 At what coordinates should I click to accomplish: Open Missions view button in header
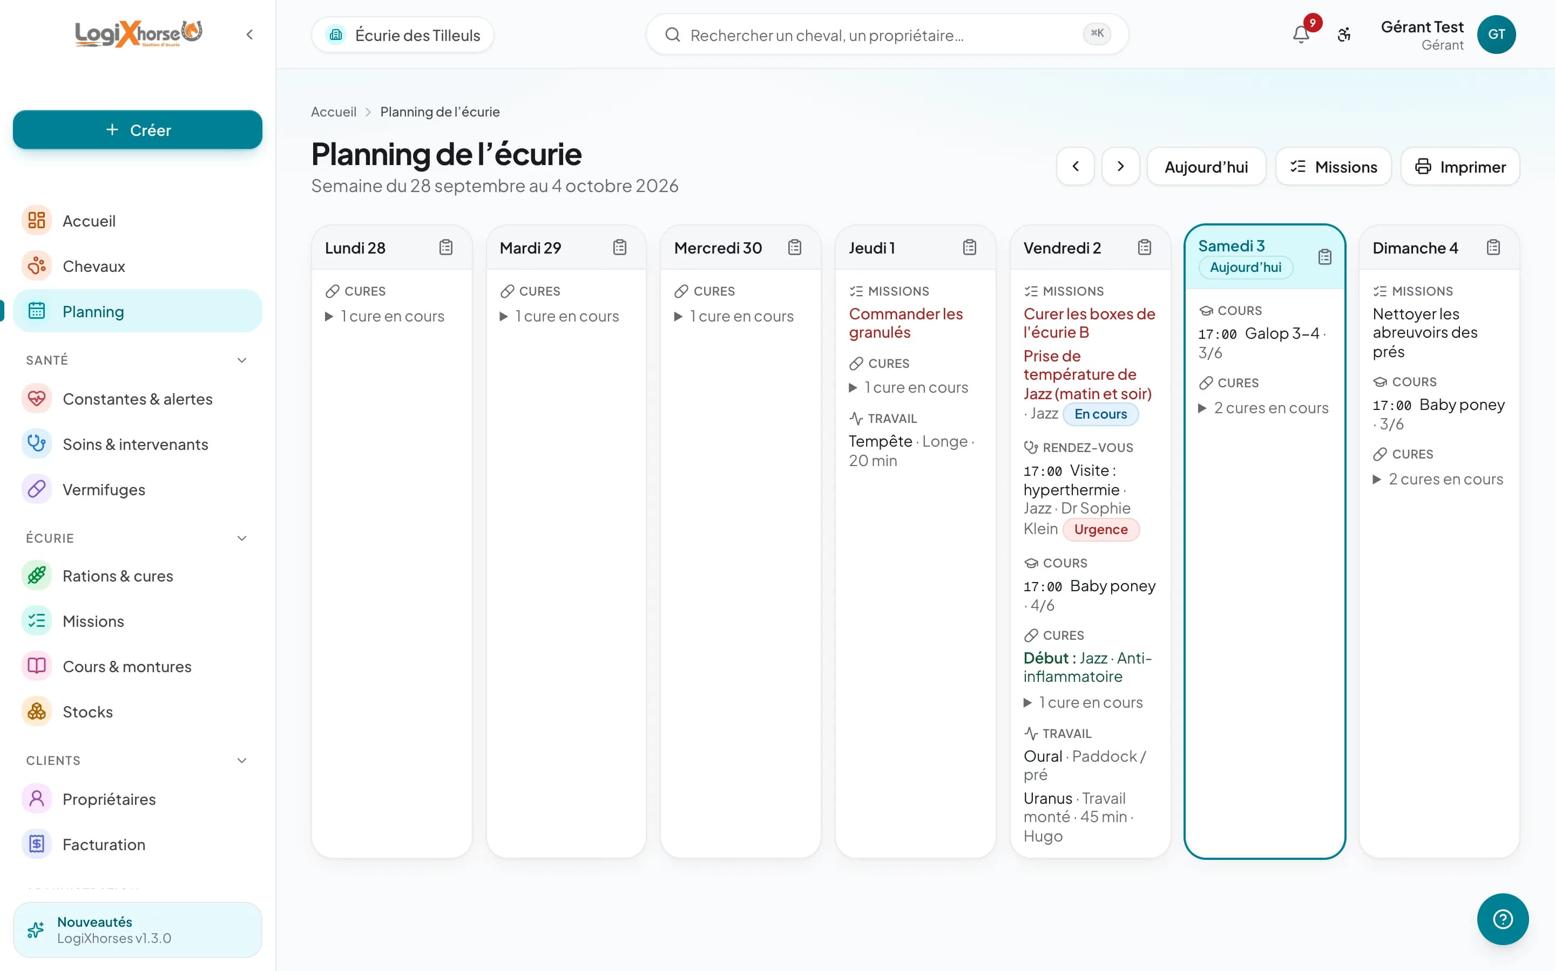pos(1333,166)
